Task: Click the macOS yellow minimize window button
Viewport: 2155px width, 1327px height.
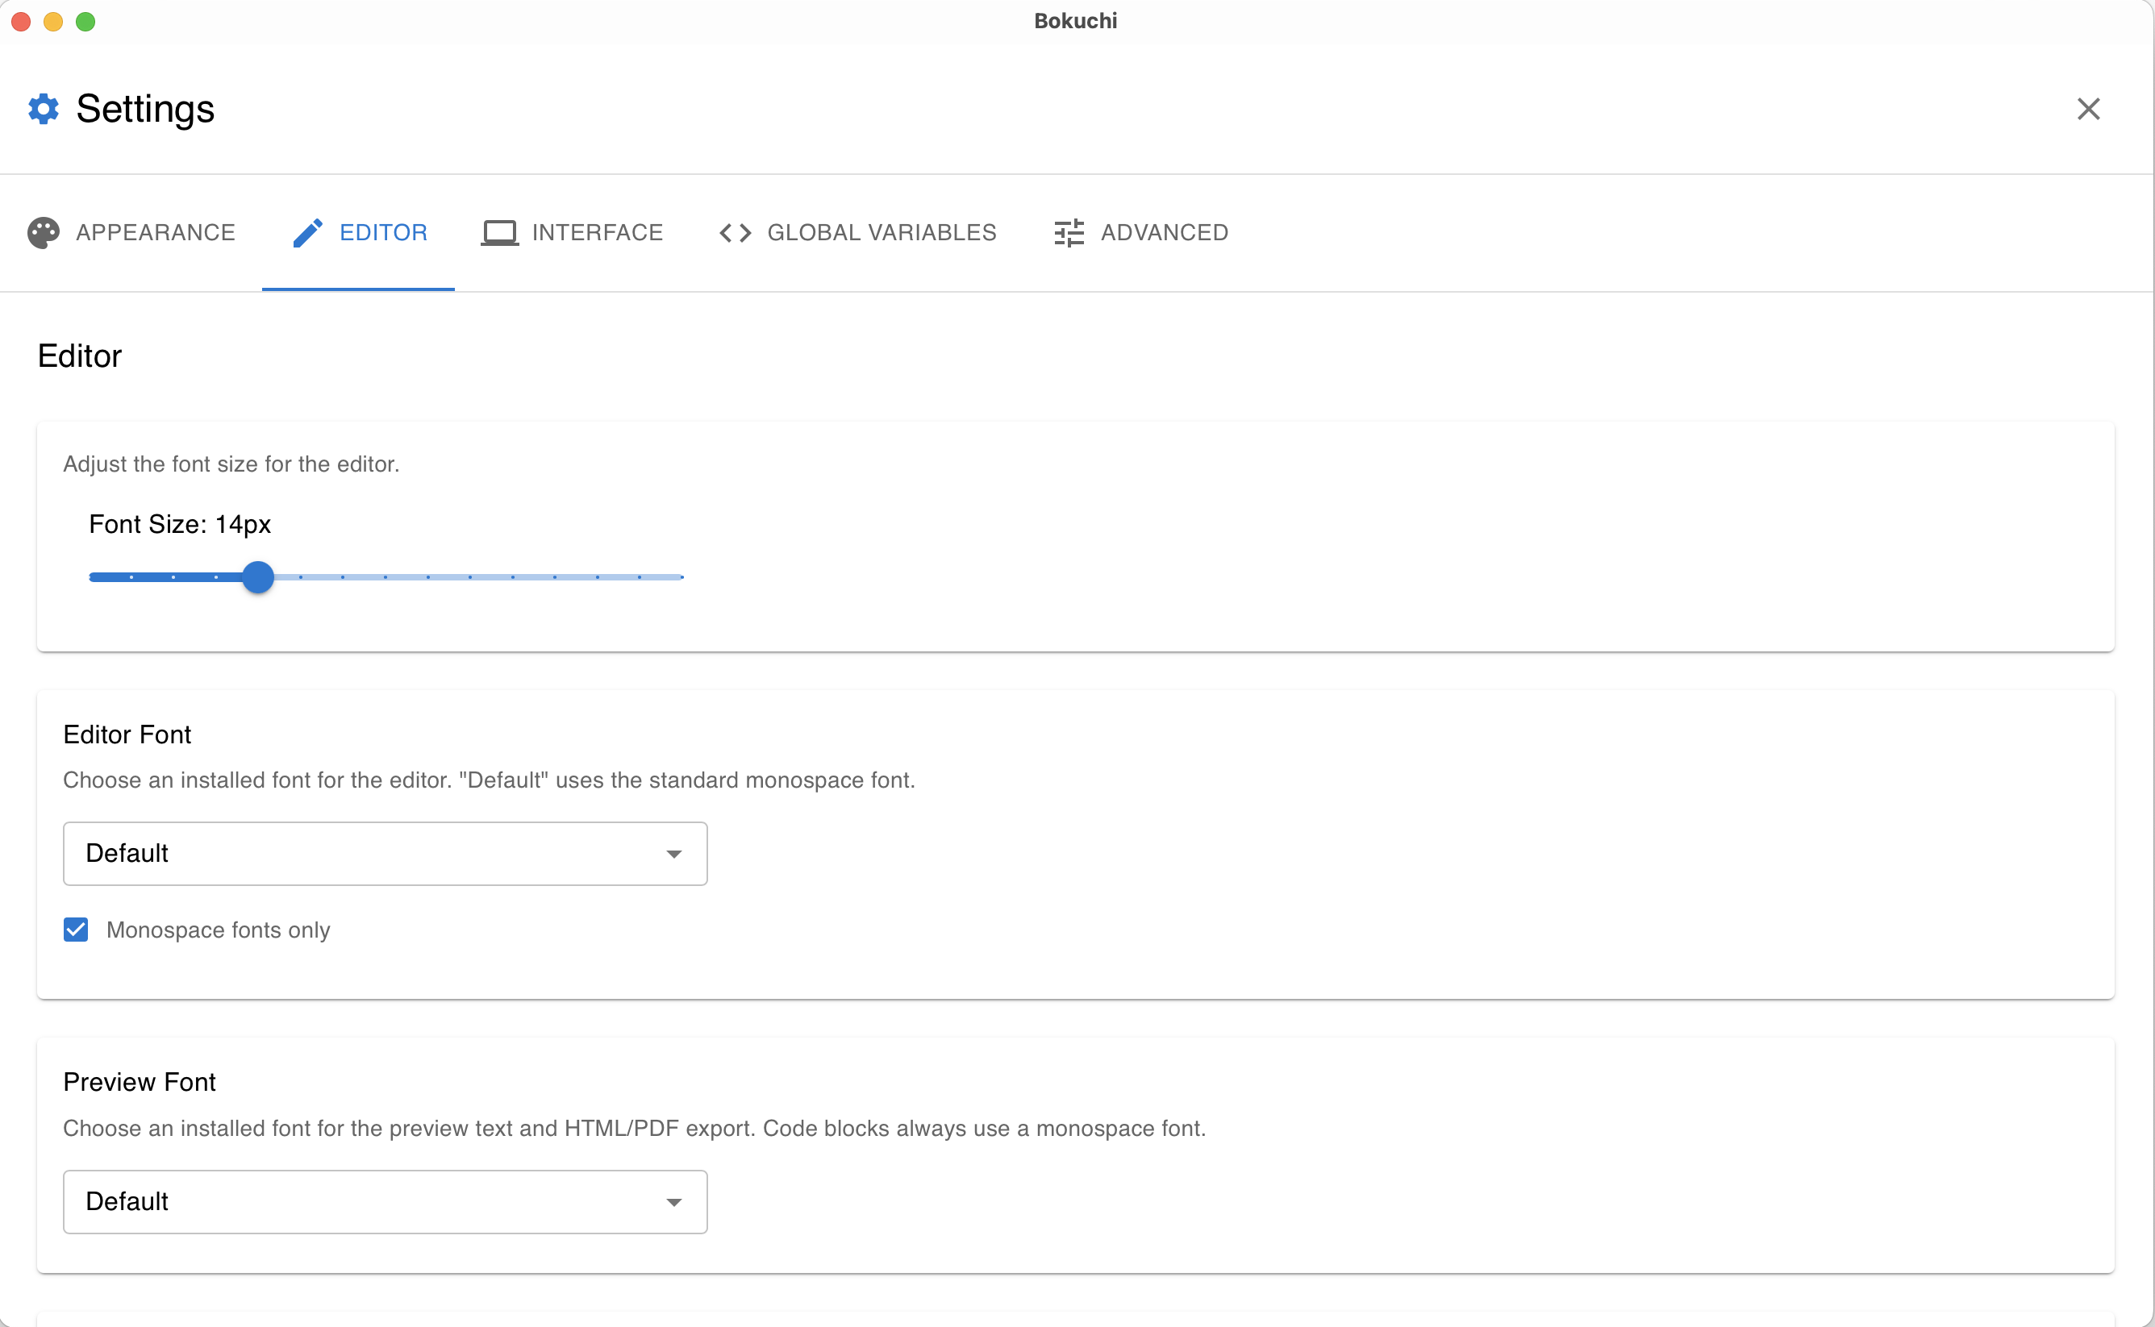Action: pos(53,21)
